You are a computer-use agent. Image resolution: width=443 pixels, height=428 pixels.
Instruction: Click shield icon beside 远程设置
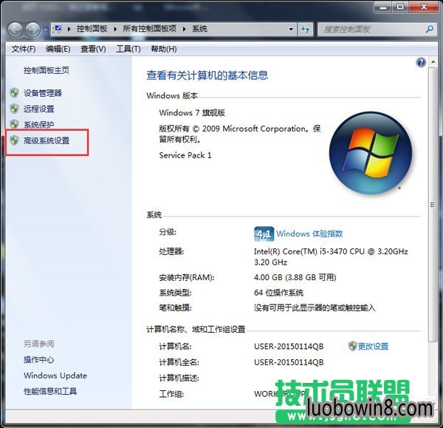14,109
